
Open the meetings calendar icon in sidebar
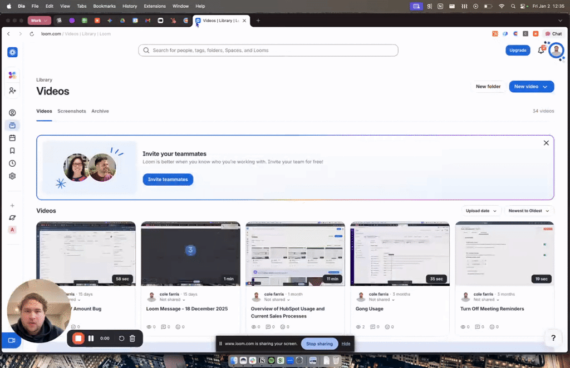12,137
